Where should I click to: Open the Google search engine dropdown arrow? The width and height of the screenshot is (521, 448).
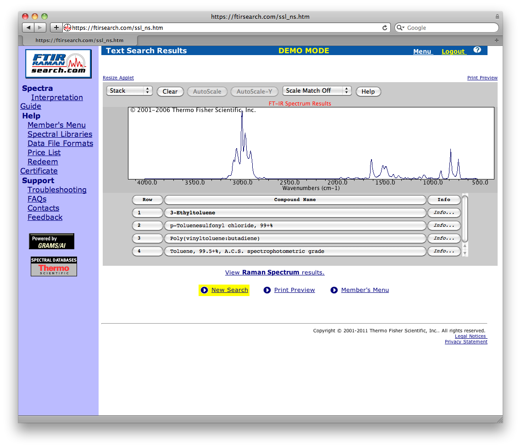click(x=400, y=28)
